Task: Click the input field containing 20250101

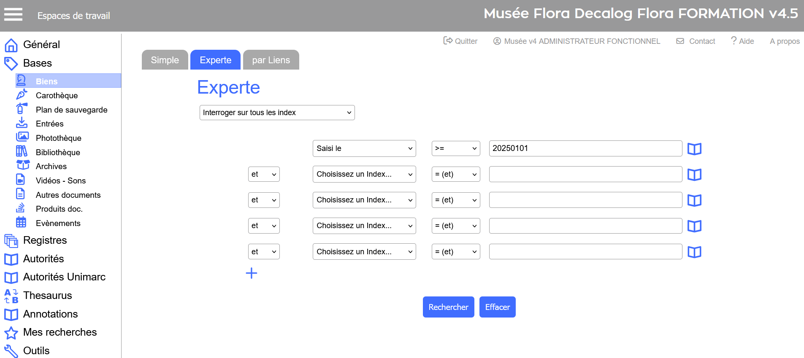Action: pyautogui.click(x=585, y=148)
